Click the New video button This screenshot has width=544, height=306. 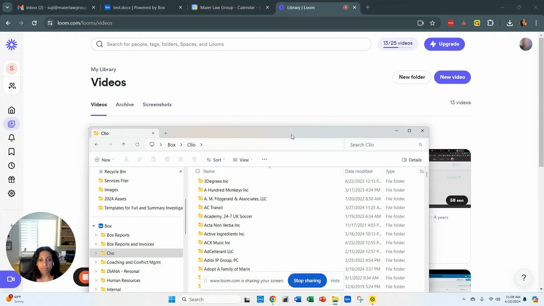tap(452, 77)
